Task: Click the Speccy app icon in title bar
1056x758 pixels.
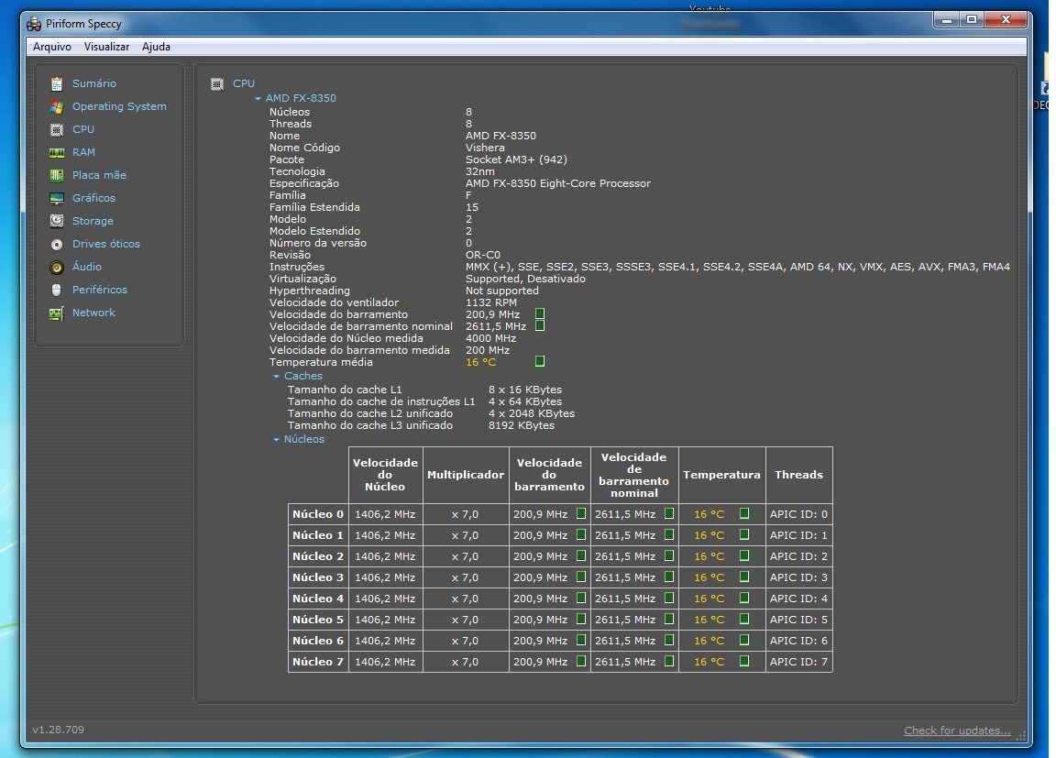Action: (x=34, y=24)
